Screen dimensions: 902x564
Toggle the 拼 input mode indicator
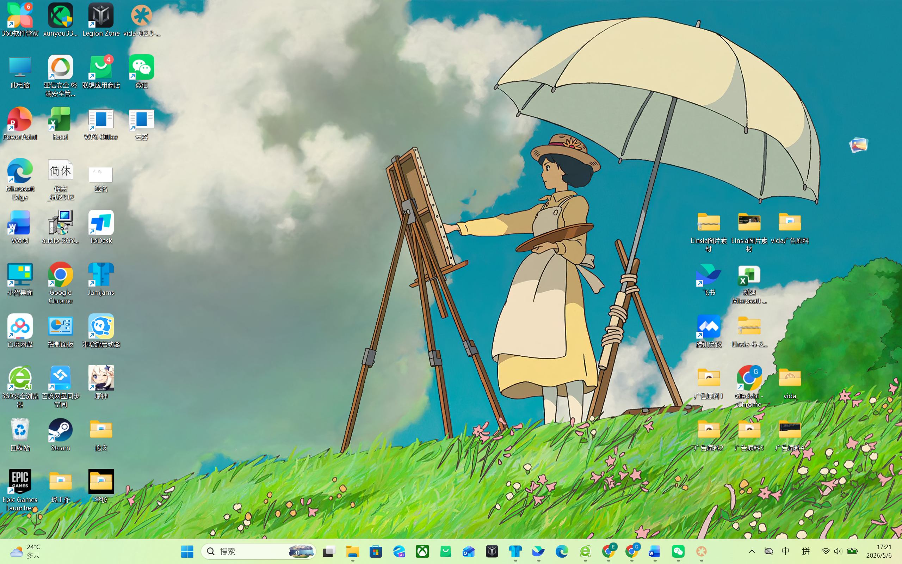tap(805, 551)
